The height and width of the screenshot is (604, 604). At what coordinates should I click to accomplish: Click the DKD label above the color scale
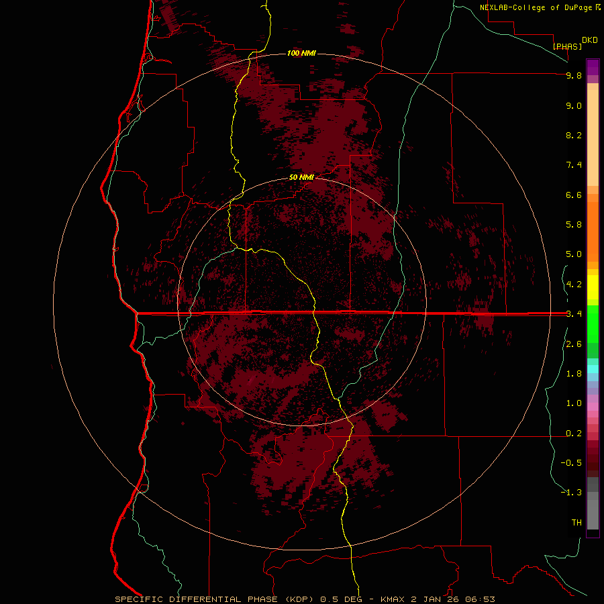590,40
